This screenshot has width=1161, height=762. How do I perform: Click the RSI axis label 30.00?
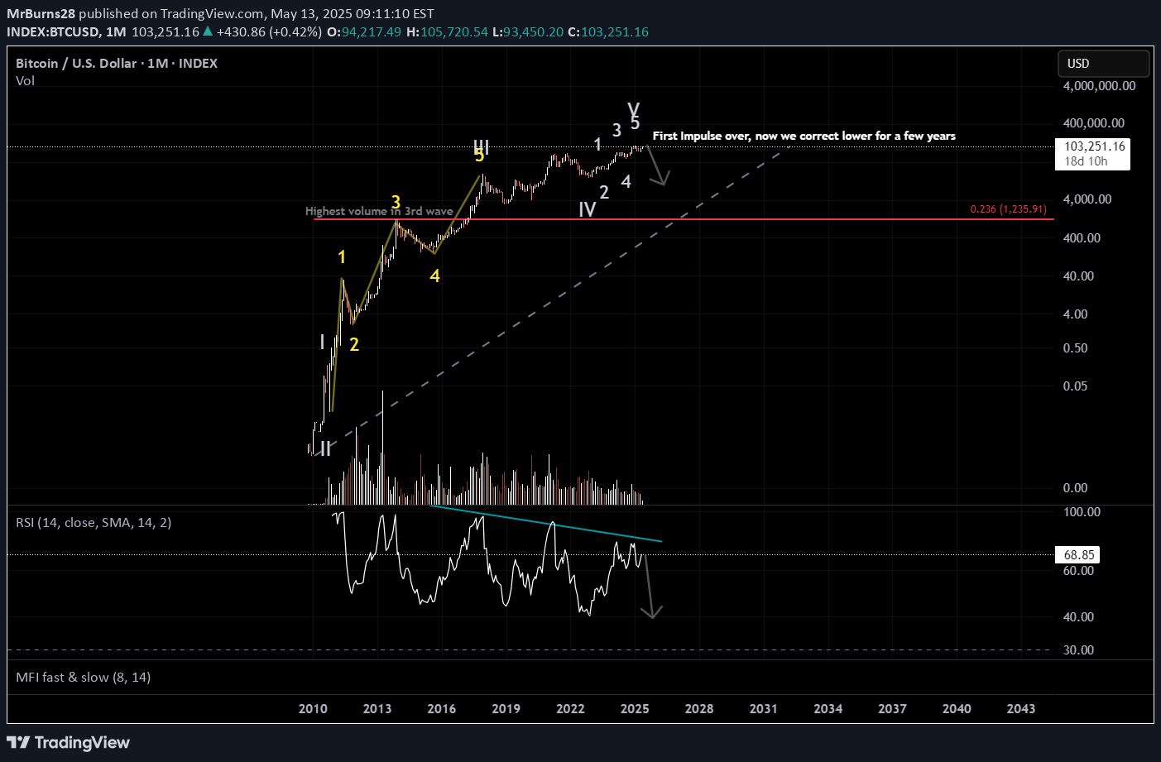pos(1078,649)
